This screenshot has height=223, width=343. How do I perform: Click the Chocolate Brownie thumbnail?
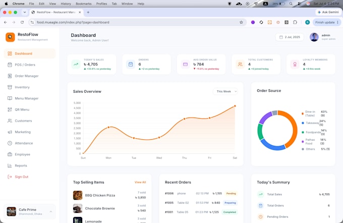tap(78, 208)
